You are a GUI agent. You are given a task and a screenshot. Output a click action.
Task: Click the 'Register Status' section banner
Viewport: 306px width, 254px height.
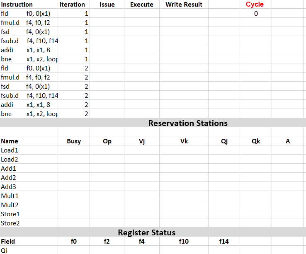coord(153,232)
